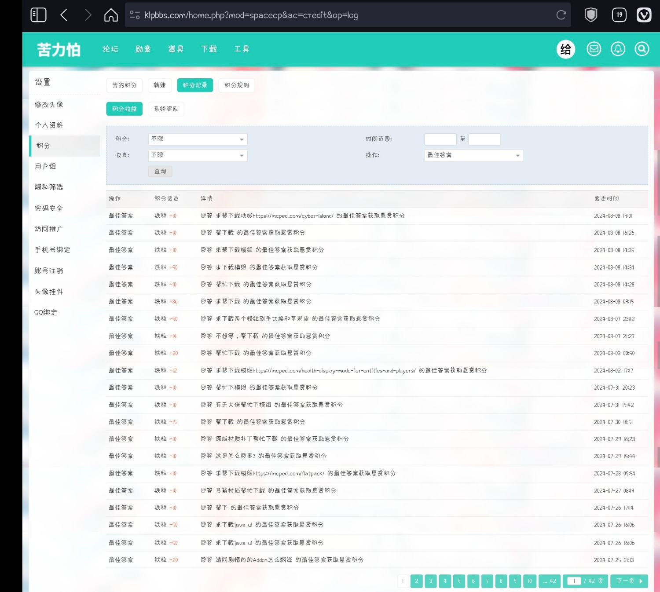This screenshot has width=660, height=592.
Task: Toggle the browser sidebar panel icon
Action: click(38, 15)
